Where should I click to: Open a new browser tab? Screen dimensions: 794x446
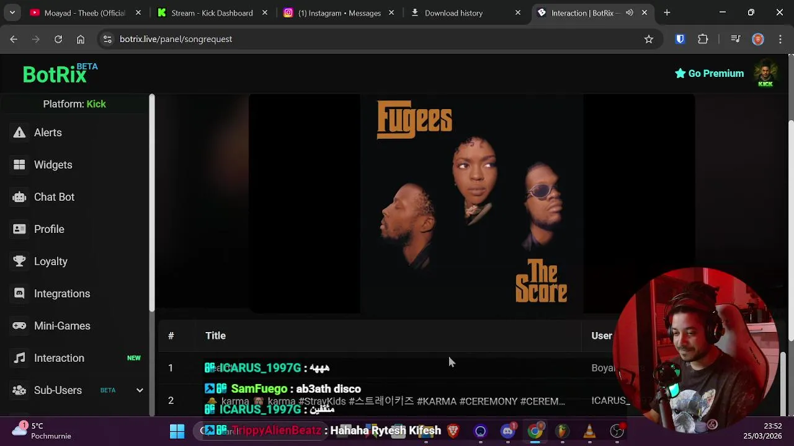coord(667,12)
